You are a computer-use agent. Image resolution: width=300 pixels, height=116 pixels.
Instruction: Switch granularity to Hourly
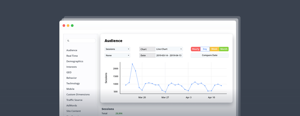[x=196, y=49]
